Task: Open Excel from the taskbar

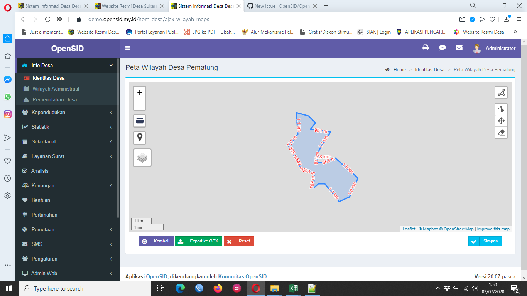Action: coord(294,288)
